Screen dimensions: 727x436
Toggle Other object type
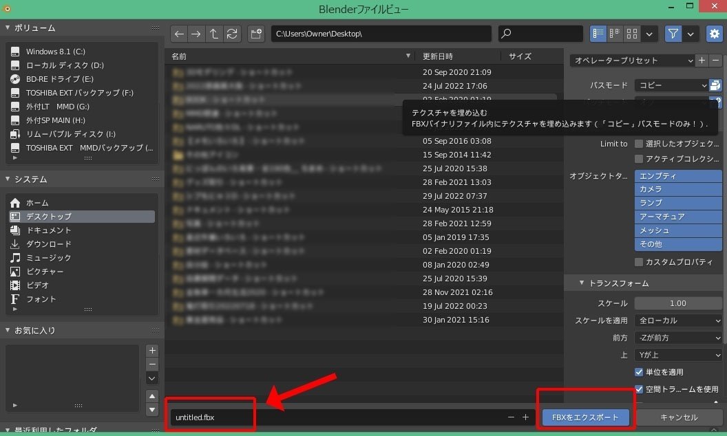(678, 244)
